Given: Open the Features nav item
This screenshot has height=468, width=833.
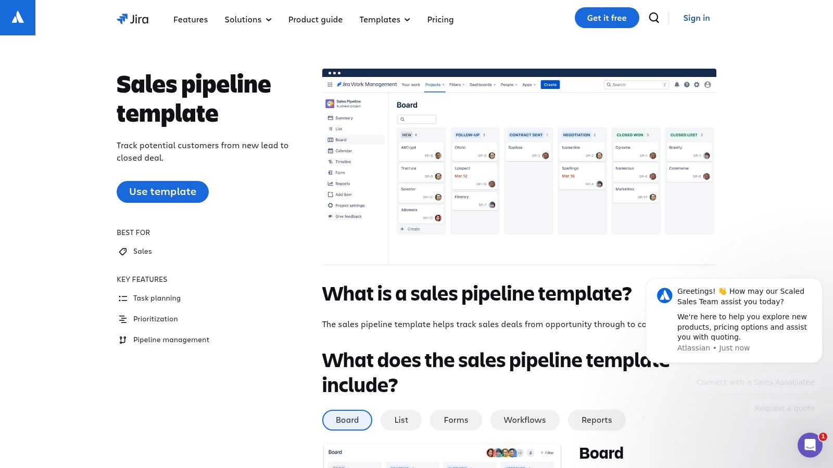Looking at the screenshot, I should [191, 19].
